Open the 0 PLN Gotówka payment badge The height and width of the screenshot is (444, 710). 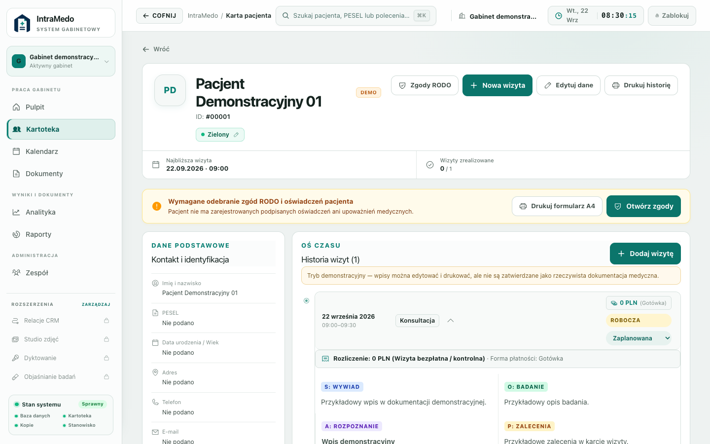[639, 303]
